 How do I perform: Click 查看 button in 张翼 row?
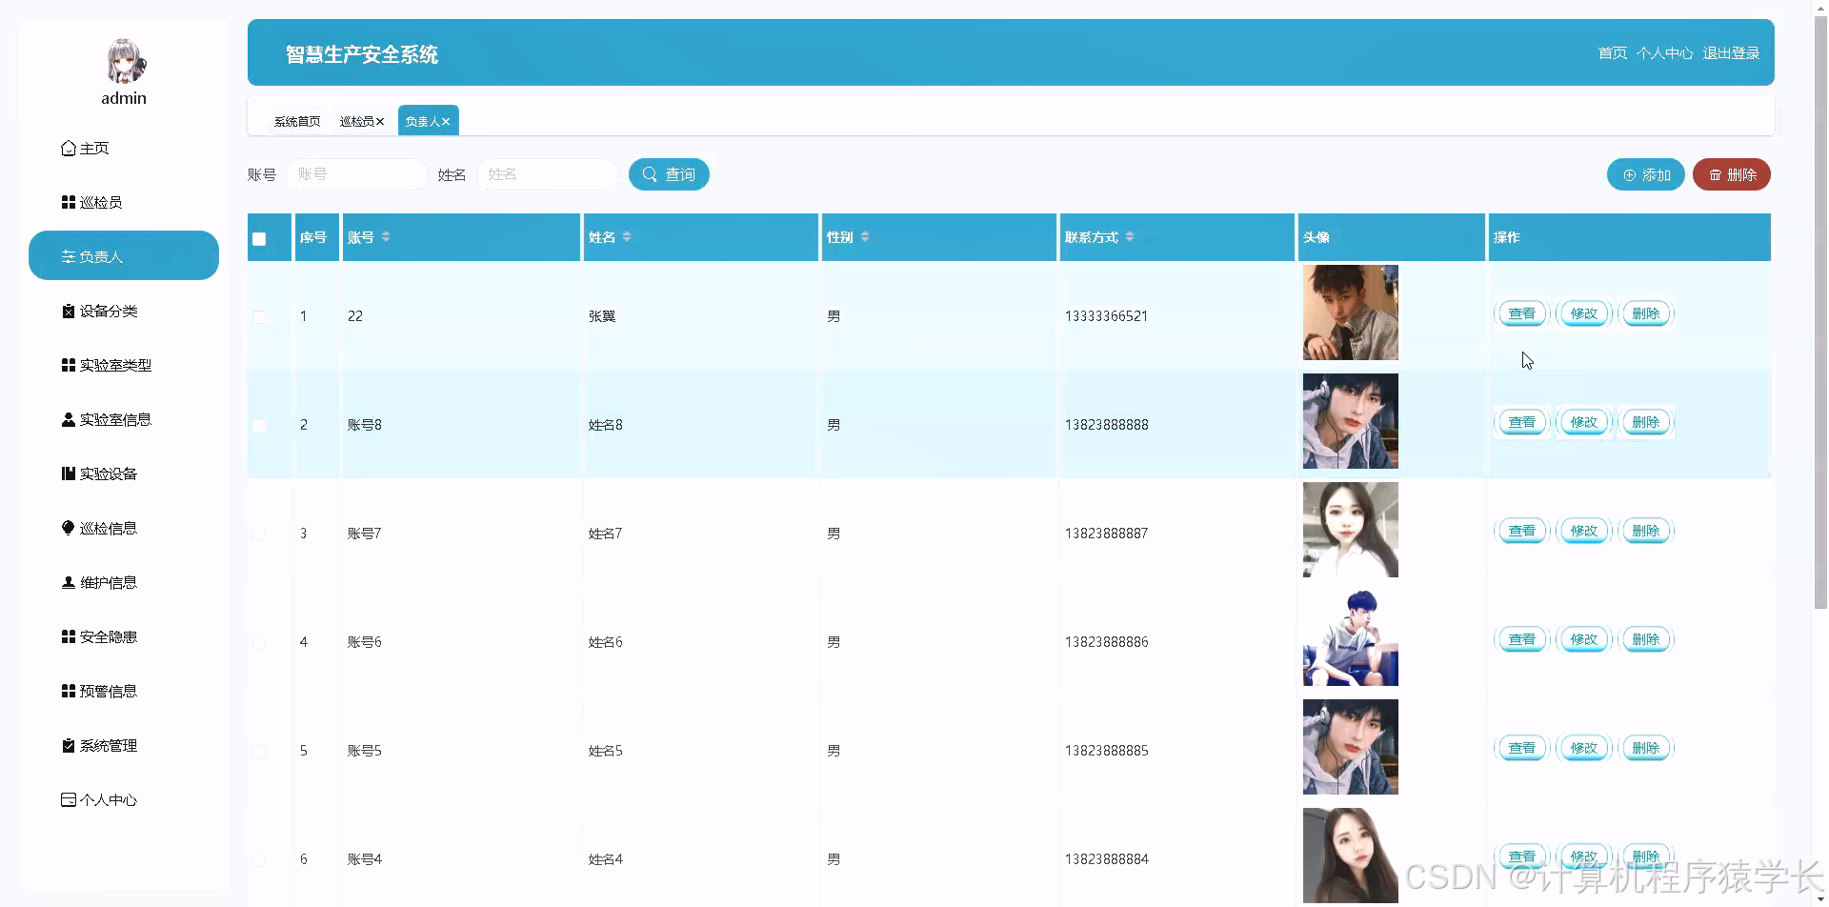coord(1521,313)
